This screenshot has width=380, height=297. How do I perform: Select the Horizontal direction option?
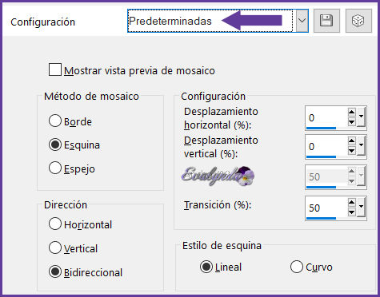click(x=55, y=224)
